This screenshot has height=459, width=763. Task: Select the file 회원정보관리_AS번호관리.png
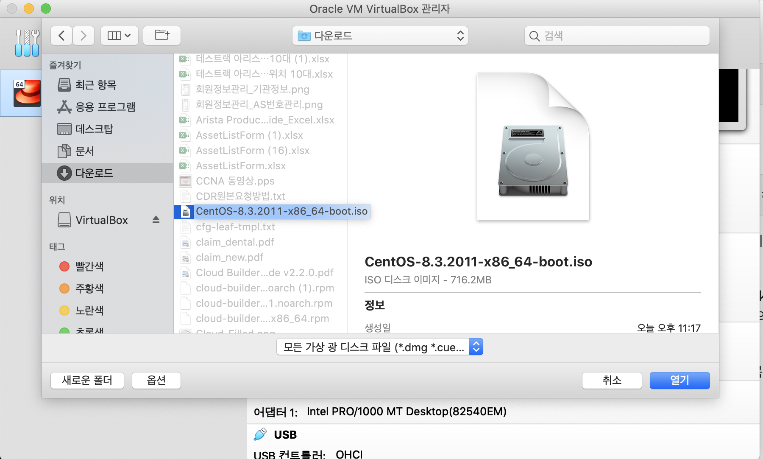(259, 105)
